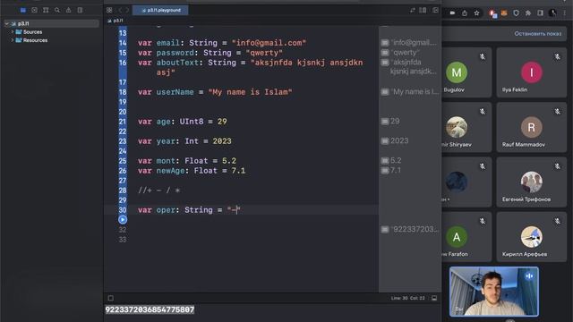Viewport: 573px width, 322px height.
Task: Click the "info@gmail.com" string on line 14
Action: 269,43
